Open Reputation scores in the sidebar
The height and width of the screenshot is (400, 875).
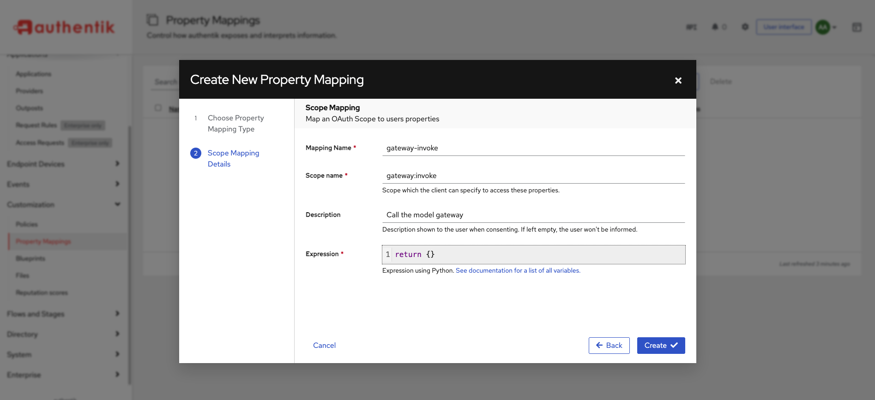42,293
